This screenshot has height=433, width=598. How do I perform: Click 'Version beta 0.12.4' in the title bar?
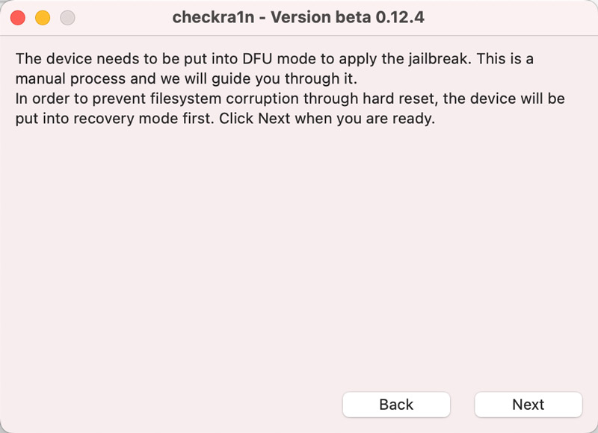345,16
